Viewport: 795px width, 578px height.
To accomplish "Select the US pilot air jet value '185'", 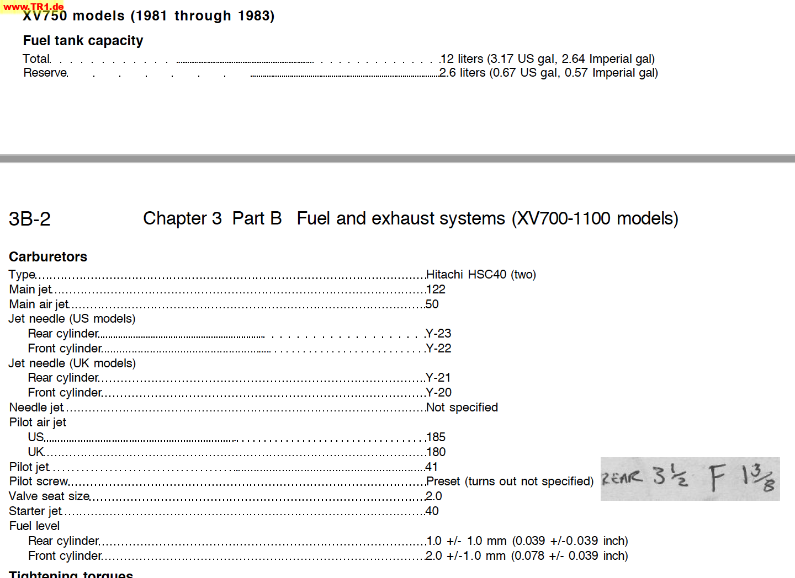I will pos(436,437).
